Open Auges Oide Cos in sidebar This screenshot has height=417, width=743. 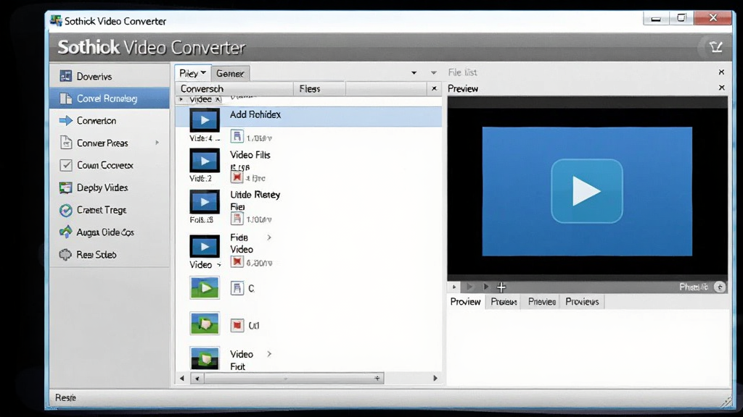pyautogui.click(x=109, y=232)
